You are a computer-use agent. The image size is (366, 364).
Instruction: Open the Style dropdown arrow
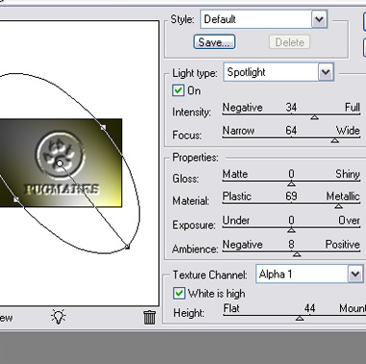pyautogui.click(x=319, y=19)
